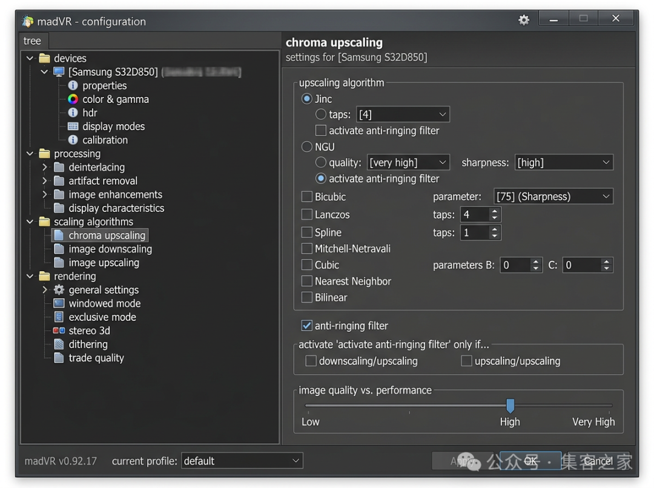The width and height of the screenshot is (654, 488).
Task: Select the NGU radio button
Action: (x=307, y=147)
